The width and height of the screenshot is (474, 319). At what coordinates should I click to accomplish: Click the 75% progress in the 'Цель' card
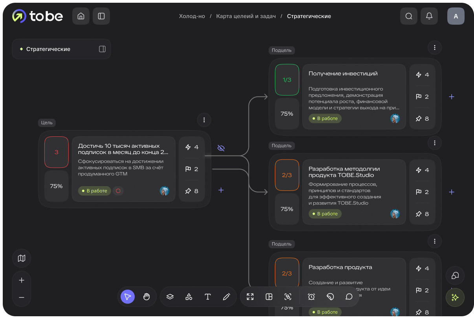click(56, 186)
